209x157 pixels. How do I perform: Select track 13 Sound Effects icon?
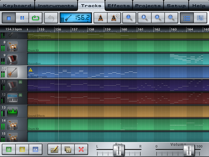pos(12,112)
